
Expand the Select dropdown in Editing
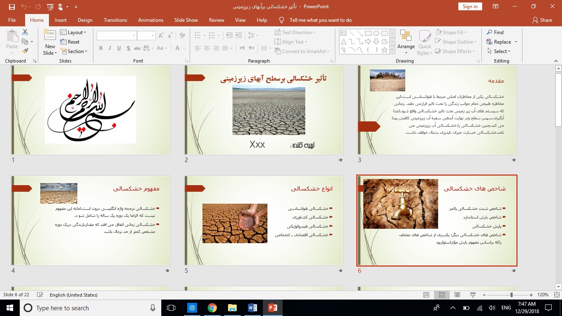tap(499, 51)
